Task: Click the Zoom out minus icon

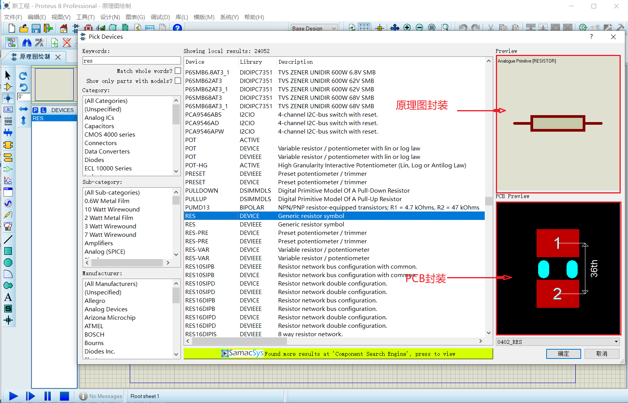Action: [x=419, y=27]
